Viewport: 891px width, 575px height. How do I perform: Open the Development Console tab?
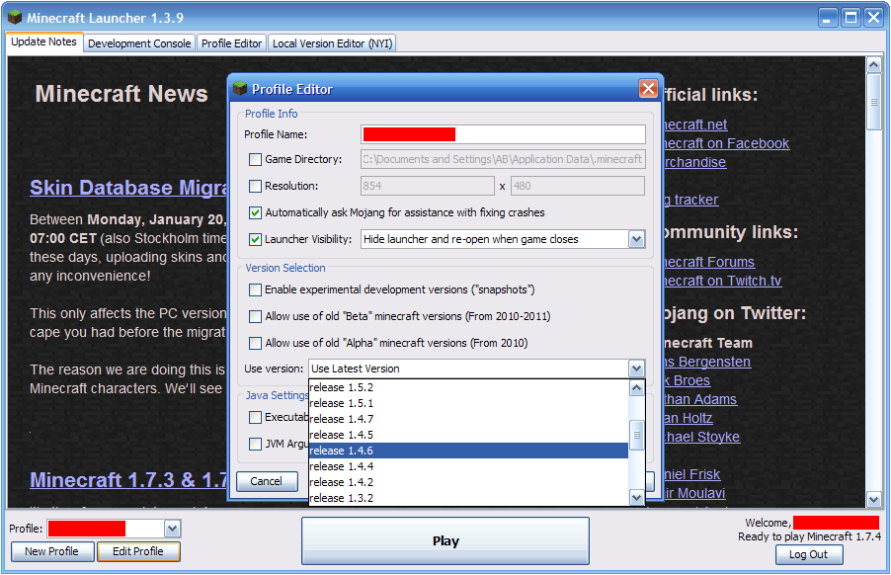point(139,43)
